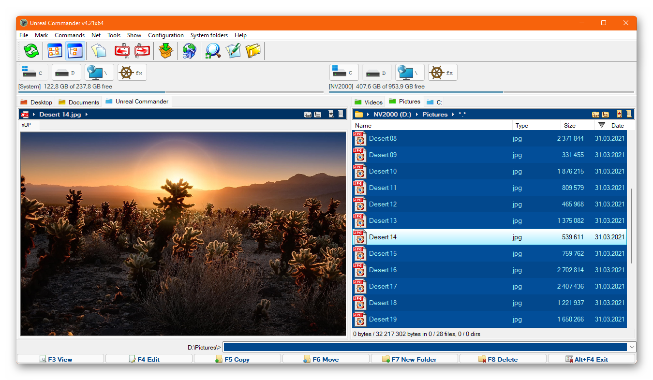Click the fx ship wheel in left panel

(x=132, y=73)
